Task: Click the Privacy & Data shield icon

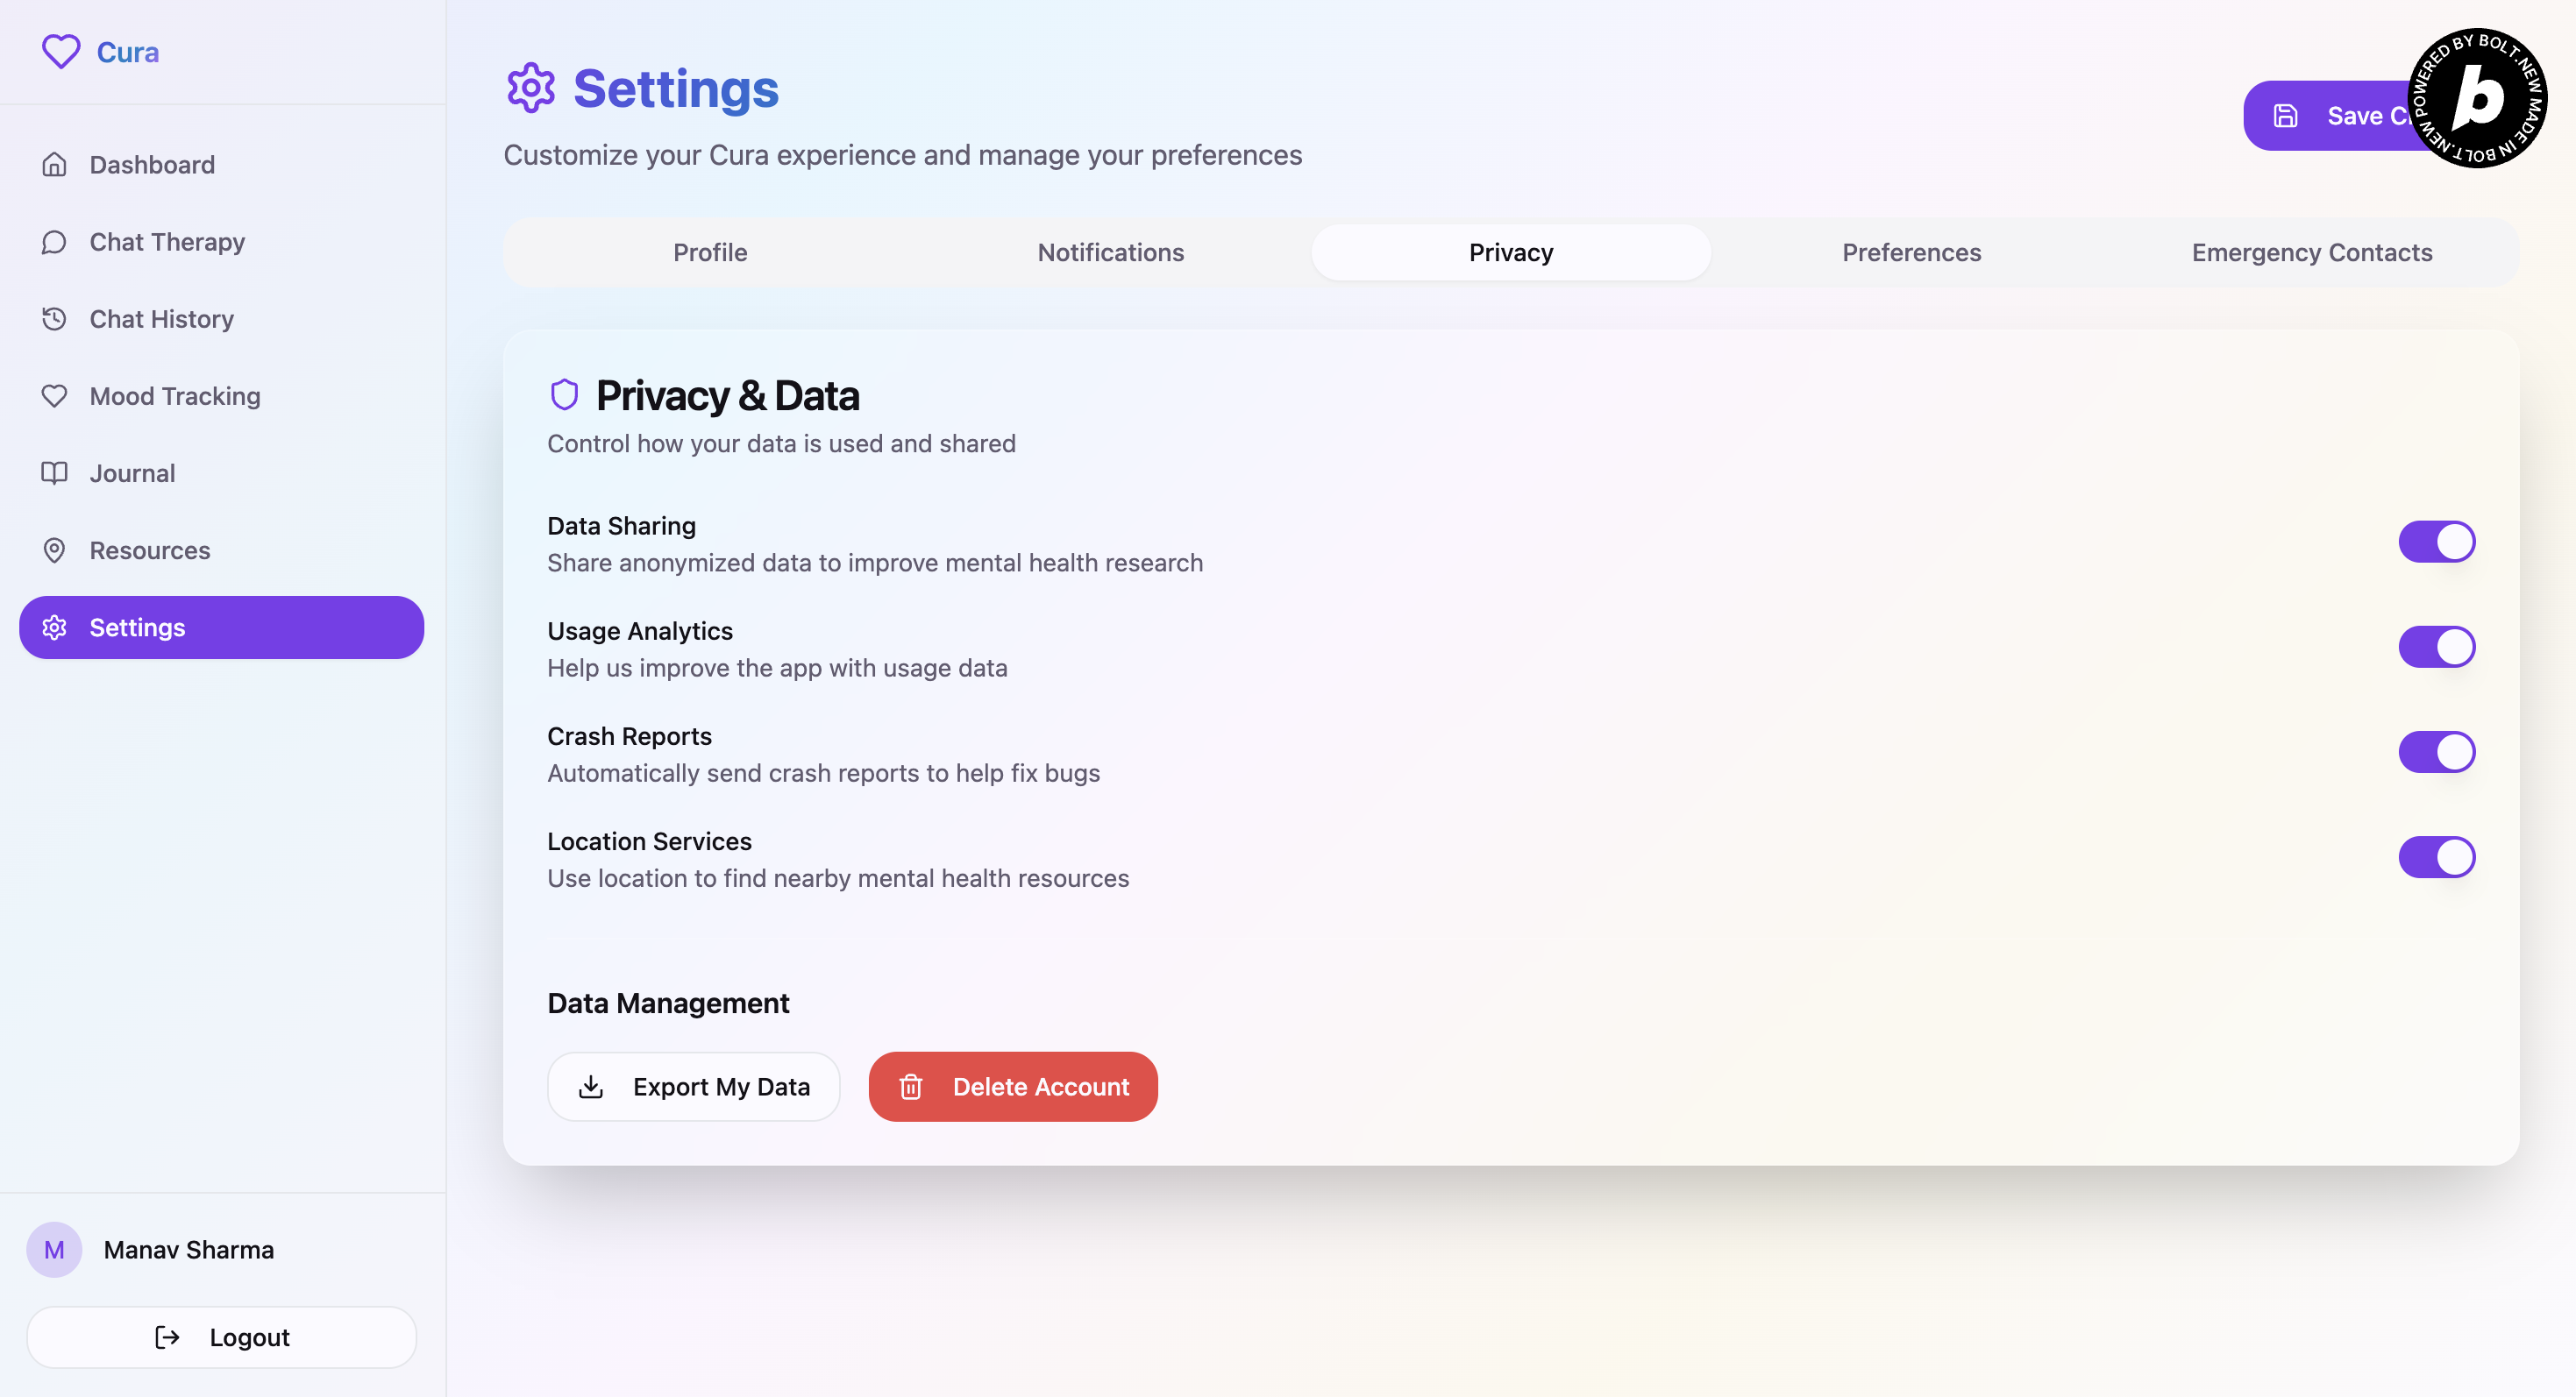Action: (x=564, y=394)
